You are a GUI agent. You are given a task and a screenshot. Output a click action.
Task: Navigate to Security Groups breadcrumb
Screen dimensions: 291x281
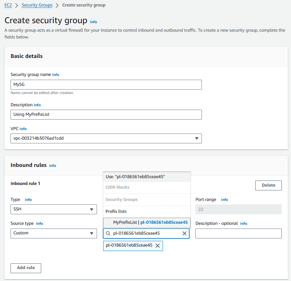[x=37, y=5]
